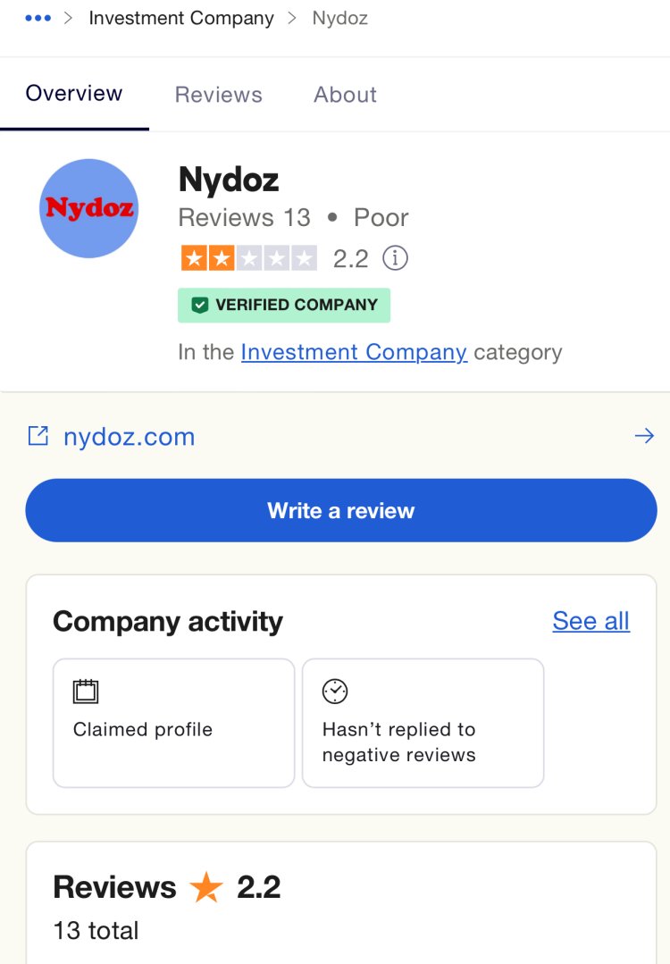Click the Write a review button

pos(341,510)
